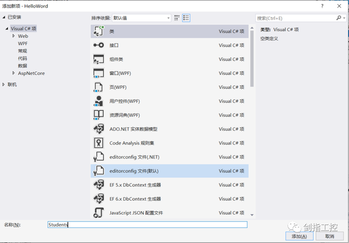Select the Code Analysis 规则集 icon
Viewport: 349px width, 243px height.
(99, 143)
